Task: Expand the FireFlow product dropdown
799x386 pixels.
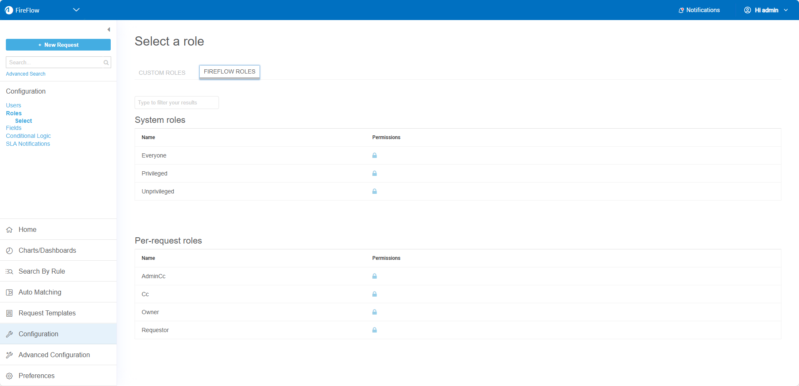Action: click(x=76, y=10)
